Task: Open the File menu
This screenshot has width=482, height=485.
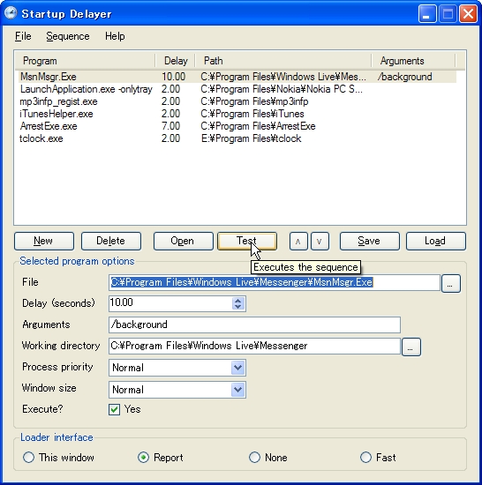Action: coord(23,36)
